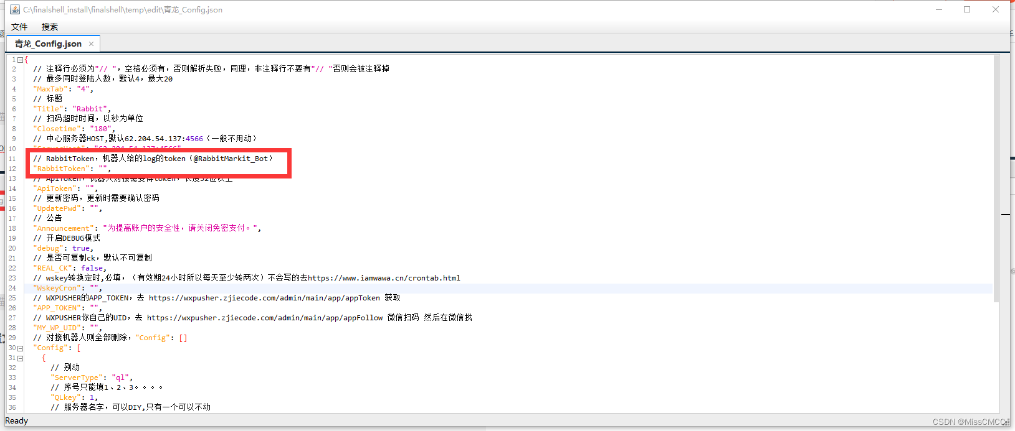This screenshot has width=1015, height=431.
Task: Click the "Announcement" line text
Action: (x=147, y=228)
